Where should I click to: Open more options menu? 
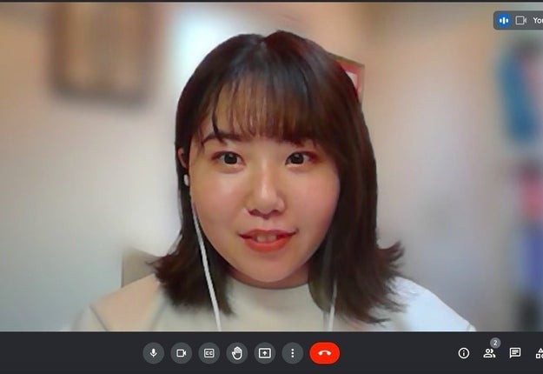click(x=293, y=353)
